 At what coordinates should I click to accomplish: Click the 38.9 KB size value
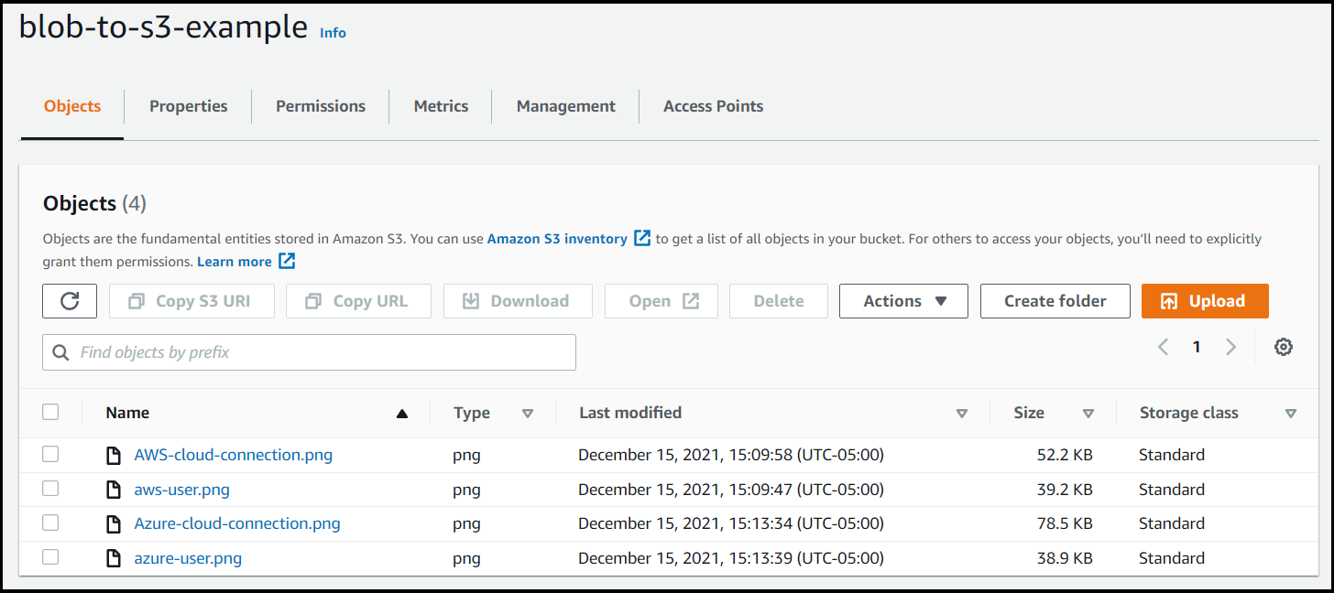pyautogui.click(x=1065, y=558)
